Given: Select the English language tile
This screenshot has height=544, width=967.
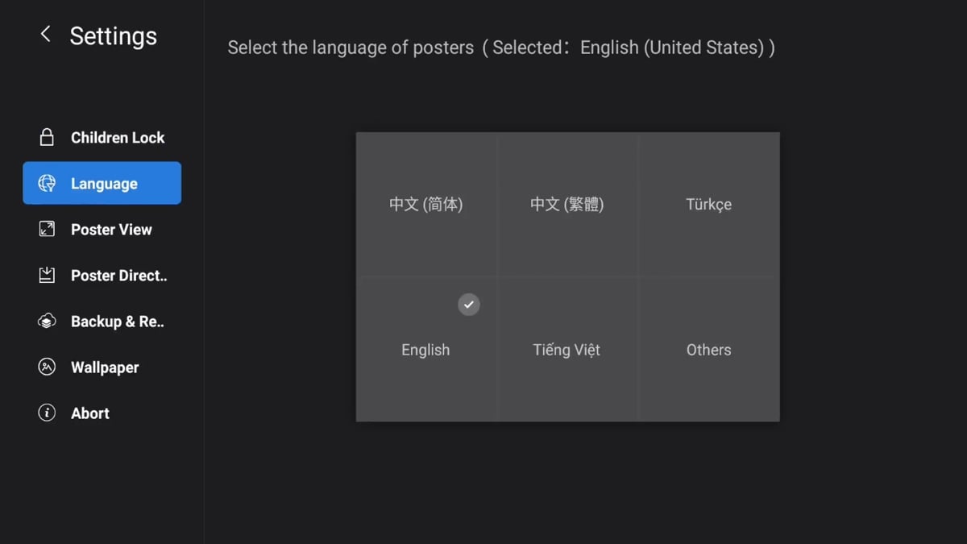Looking at the screenshot, I should click(x=425, y=350).
